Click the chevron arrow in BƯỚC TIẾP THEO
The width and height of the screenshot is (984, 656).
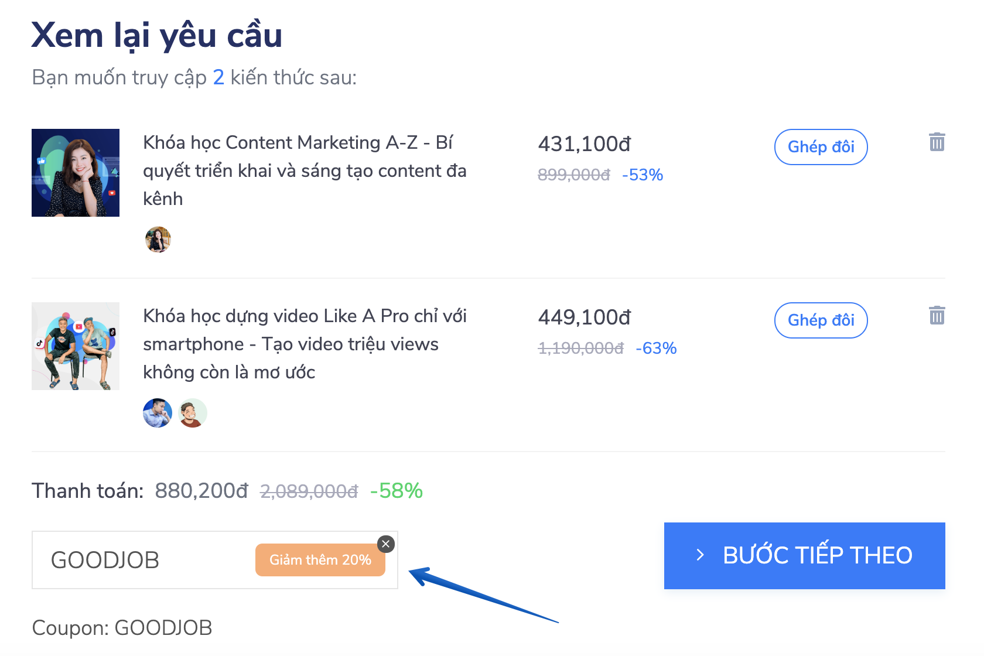click(700, 555)
